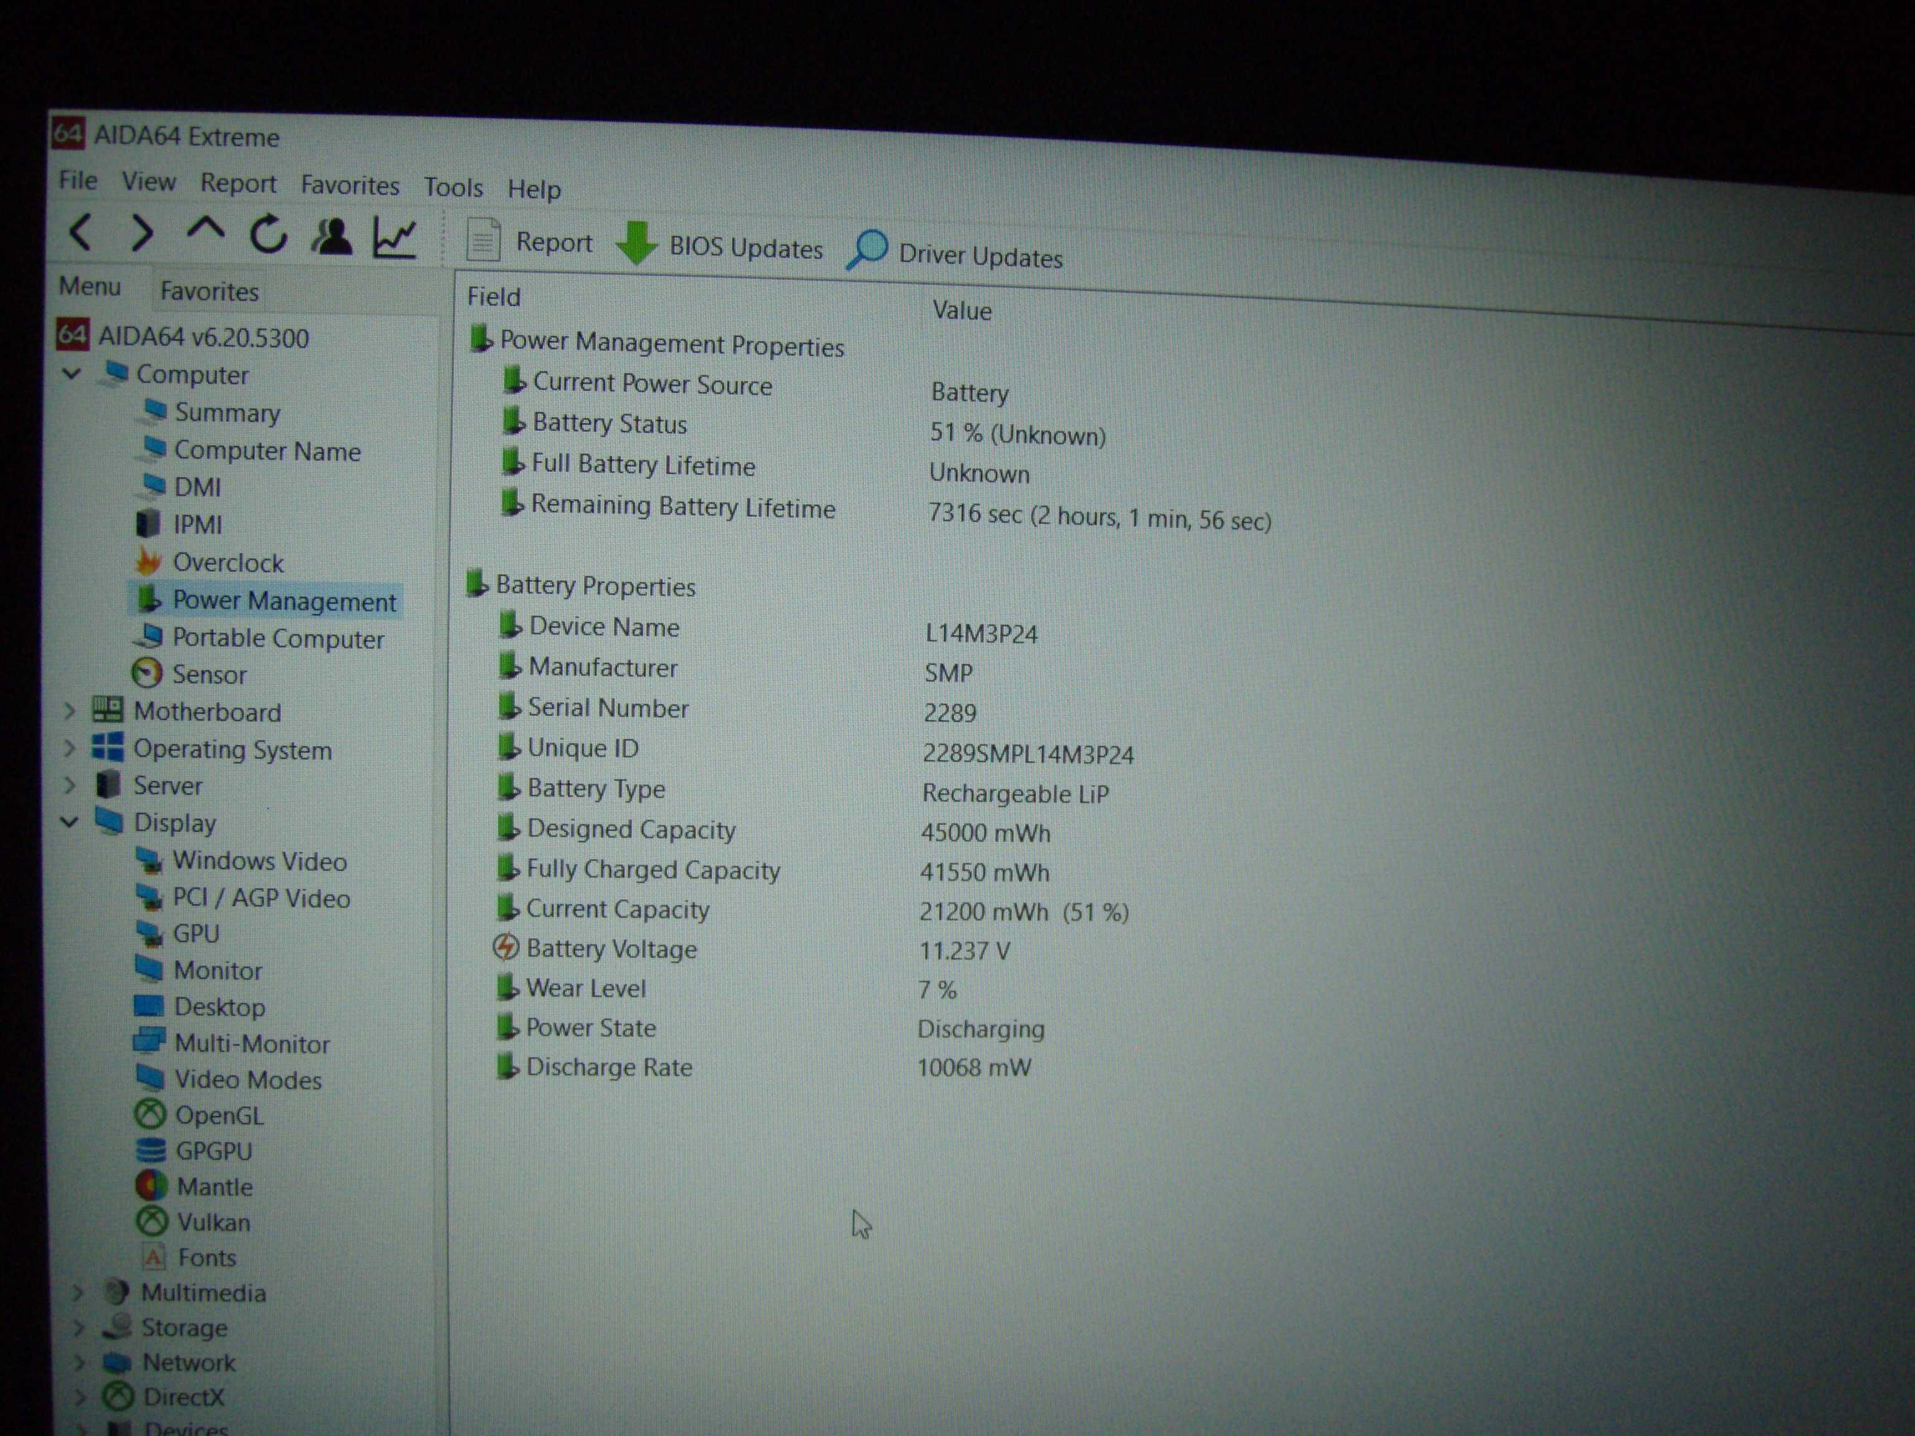This screenshot has width=1915, height=1436.
Task: Select the Discharge Rate row
Action: point(763,1067)
